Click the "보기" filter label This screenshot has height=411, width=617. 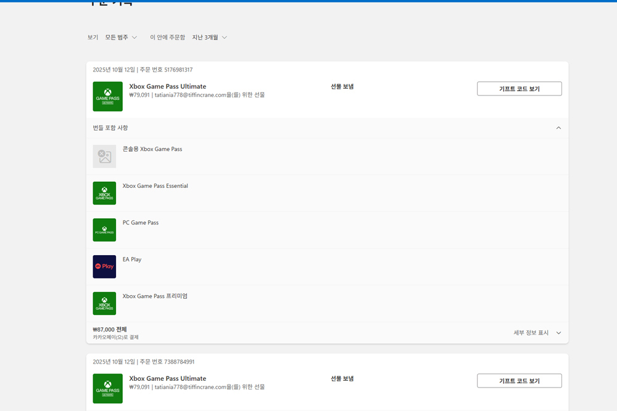[x=93, y=38]
